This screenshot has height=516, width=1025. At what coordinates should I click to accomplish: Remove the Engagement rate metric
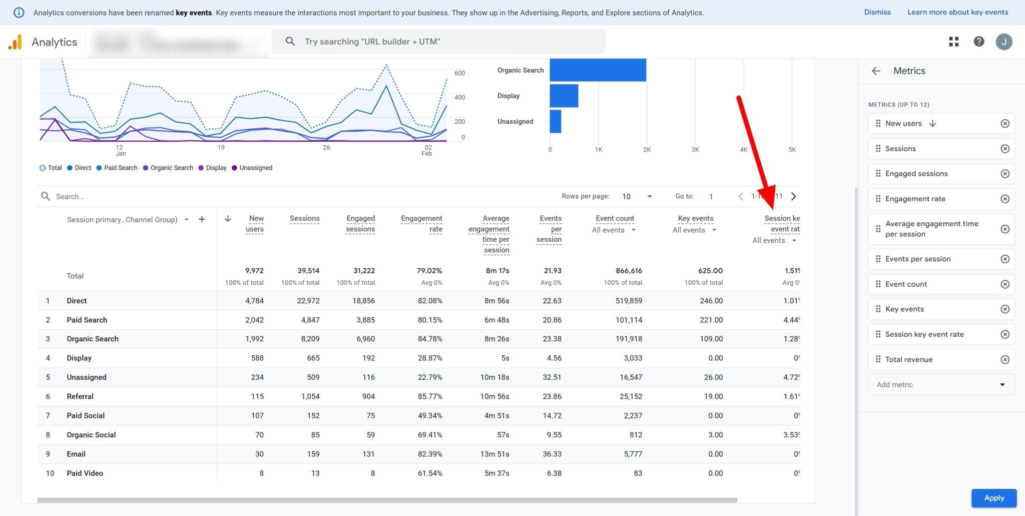click(1005, 199)
